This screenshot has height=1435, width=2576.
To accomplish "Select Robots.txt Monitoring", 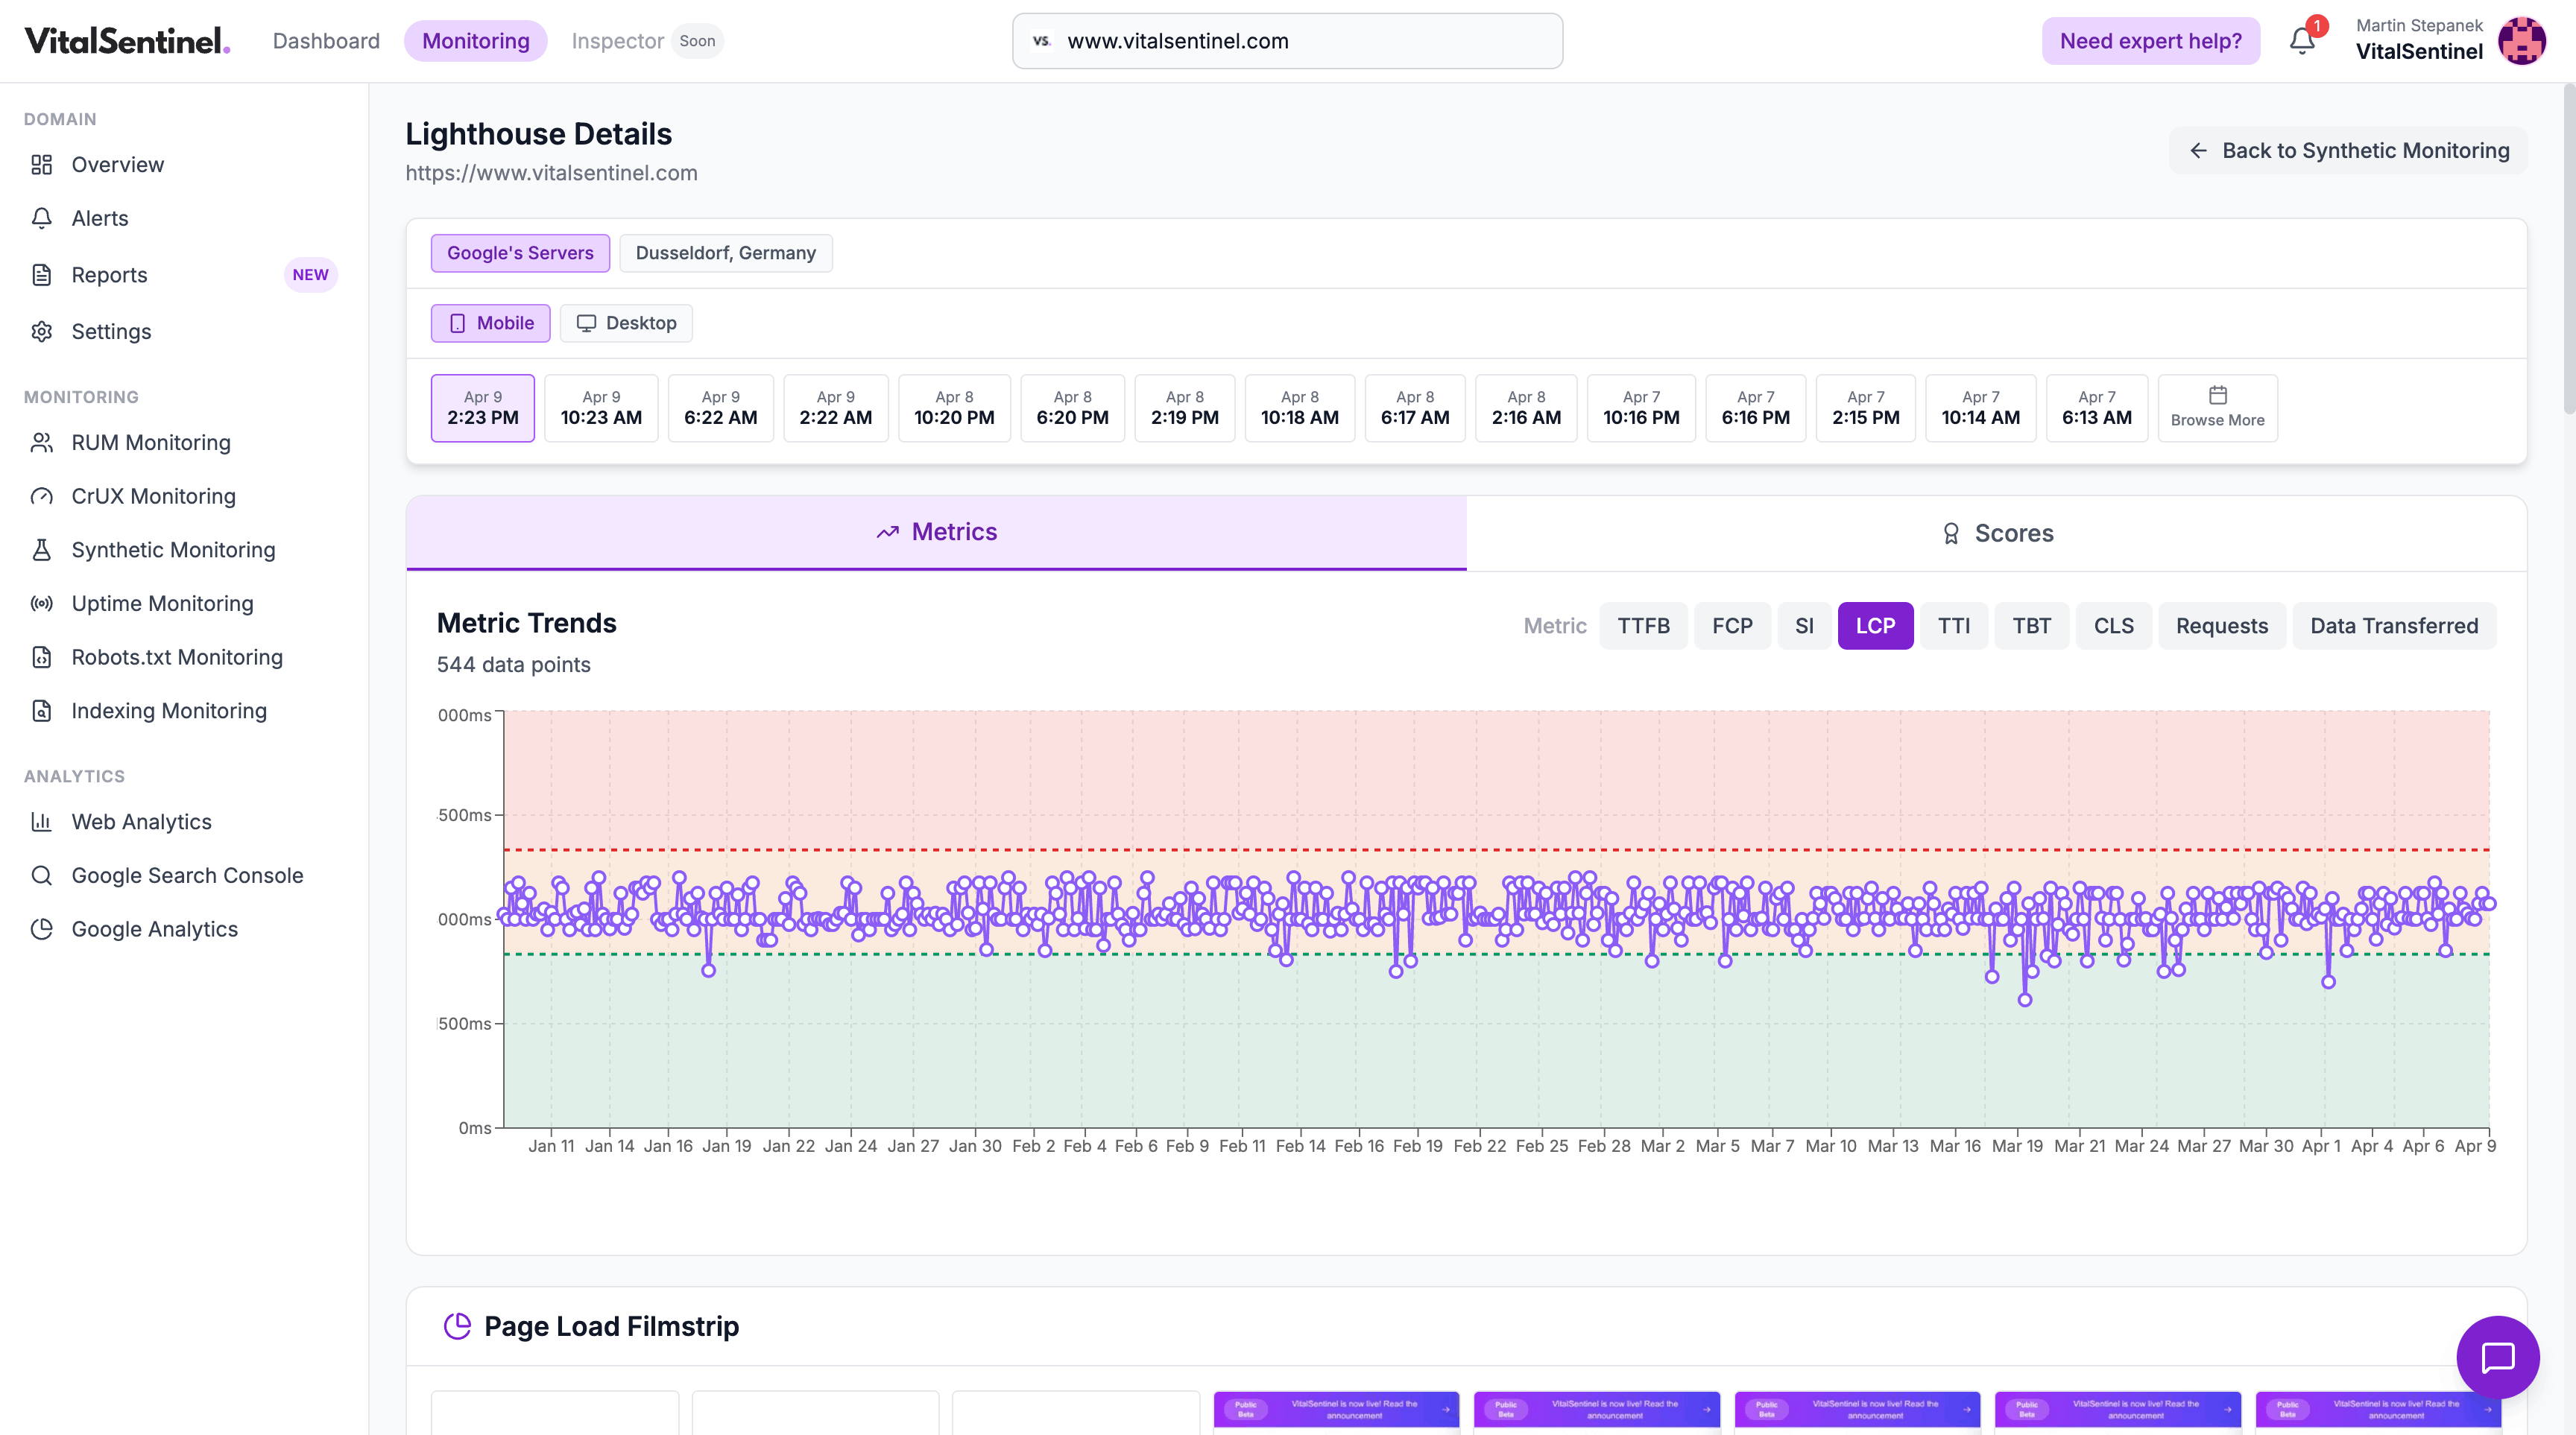I will (176, 656).
